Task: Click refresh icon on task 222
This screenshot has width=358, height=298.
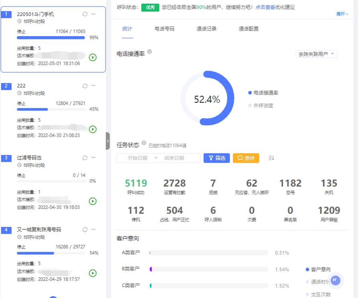Action: pos(85,86)
